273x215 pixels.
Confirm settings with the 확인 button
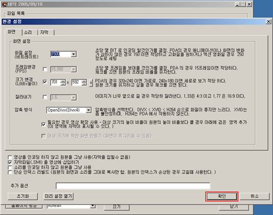point(221,196)
